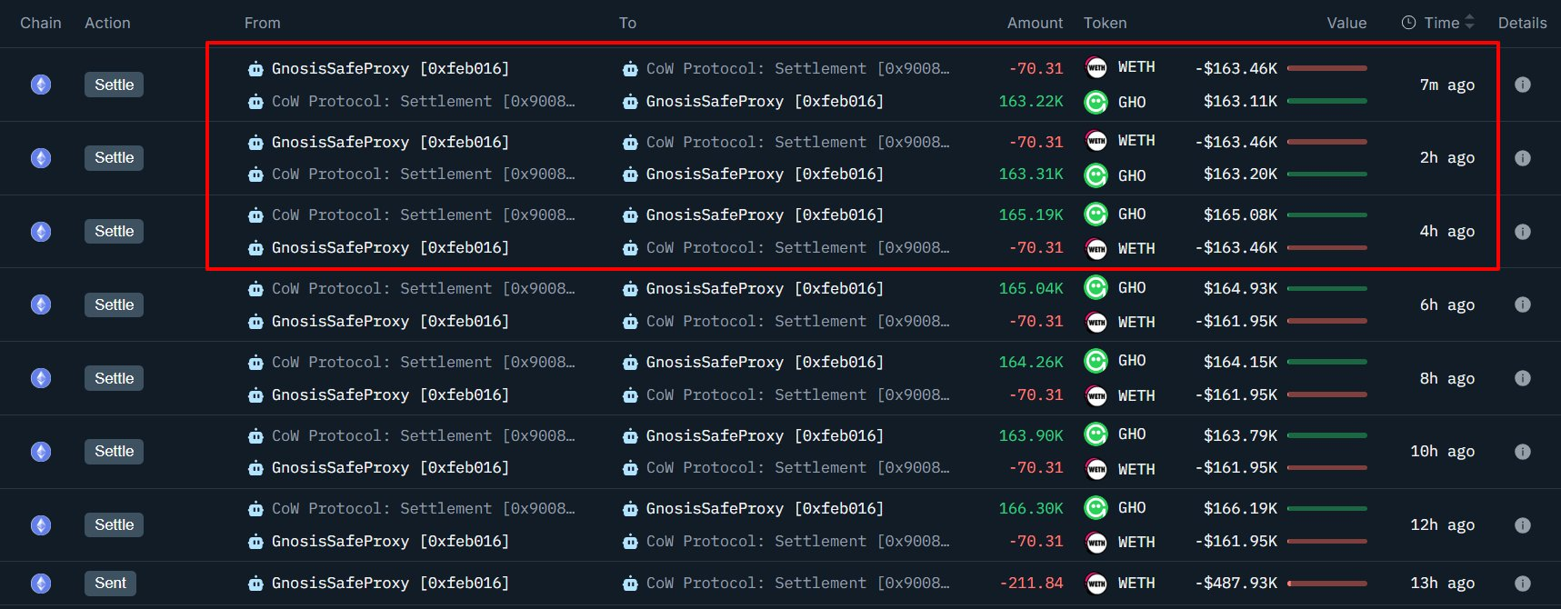
Task: Click the GHO token icon in the 2h ago row
Action: coord(1096,175)
